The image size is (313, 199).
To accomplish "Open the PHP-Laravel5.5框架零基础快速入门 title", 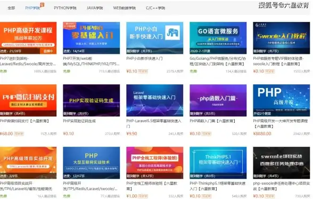I will click(x=154, y=124).
